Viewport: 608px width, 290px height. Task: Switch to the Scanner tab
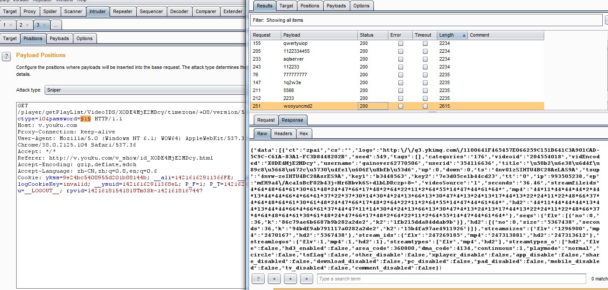[x=73, y=11]
